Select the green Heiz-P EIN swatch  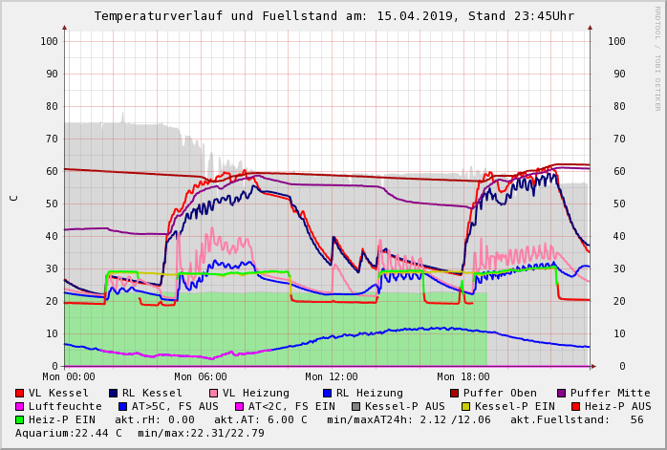pyautogui.click(x=19, y=420)
